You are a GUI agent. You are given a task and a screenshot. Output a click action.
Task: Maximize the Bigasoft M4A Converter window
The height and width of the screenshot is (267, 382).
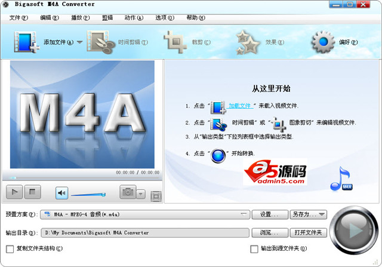350,5
